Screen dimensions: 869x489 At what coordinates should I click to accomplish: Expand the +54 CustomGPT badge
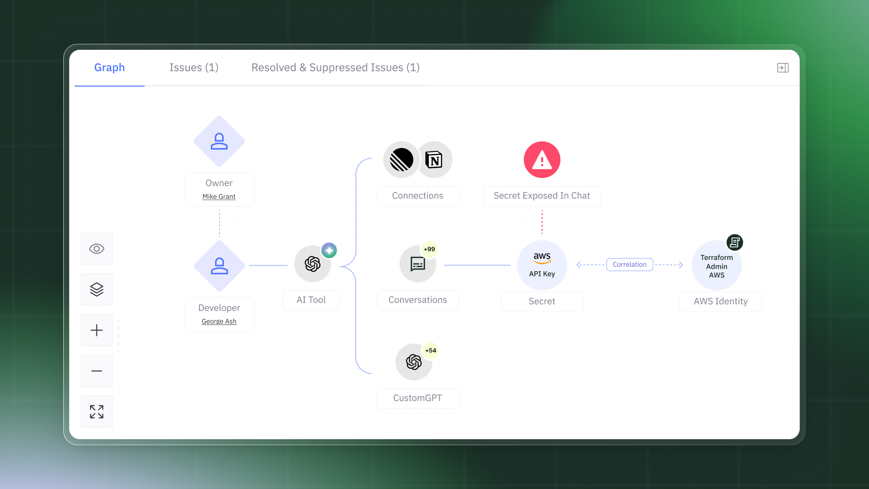430,350
